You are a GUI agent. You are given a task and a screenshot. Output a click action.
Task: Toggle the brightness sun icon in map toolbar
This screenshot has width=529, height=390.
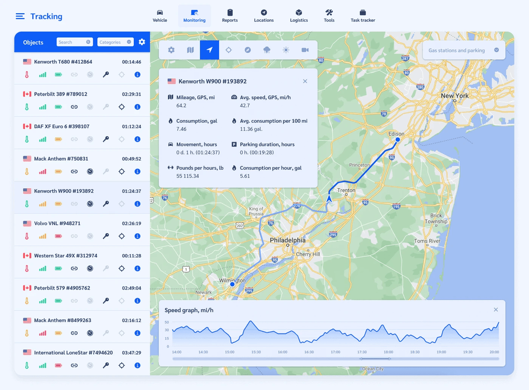tap(286, 50)
